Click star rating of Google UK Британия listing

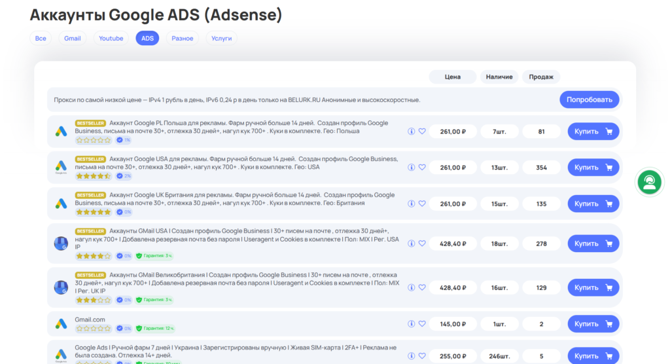point(93,212)
